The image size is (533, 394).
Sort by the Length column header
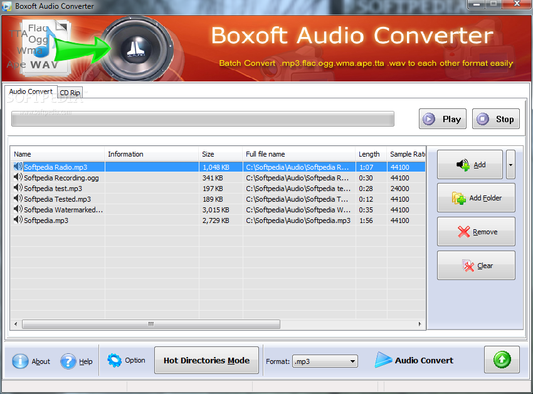[371, 154]
